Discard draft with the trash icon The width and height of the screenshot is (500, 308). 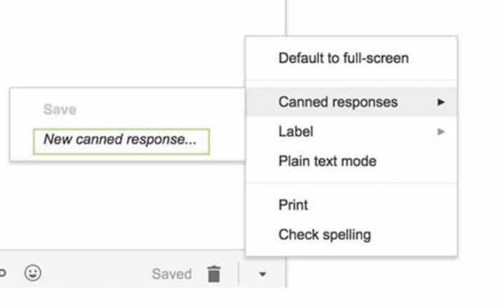point(214,274)
